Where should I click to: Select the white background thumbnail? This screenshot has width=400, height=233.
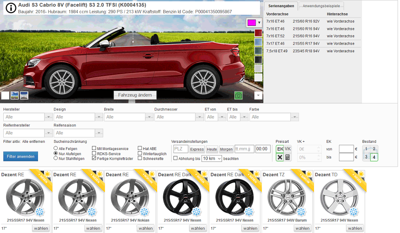[5, 95]
